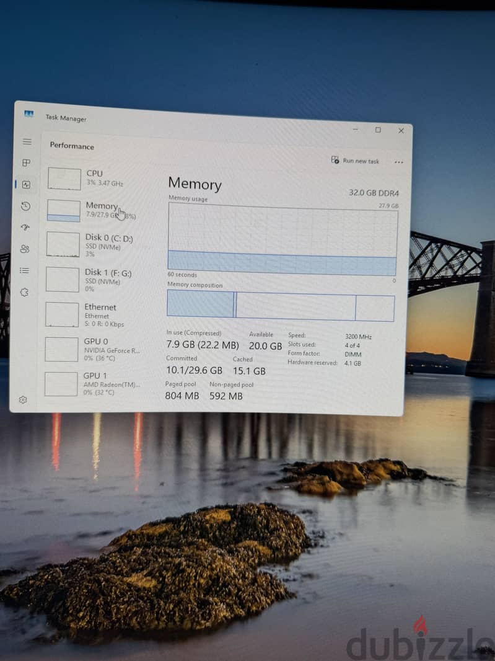Click the CPU mini graph thumbnail
The width and height of the screenshot is (495, 661).
pos(64,179)
